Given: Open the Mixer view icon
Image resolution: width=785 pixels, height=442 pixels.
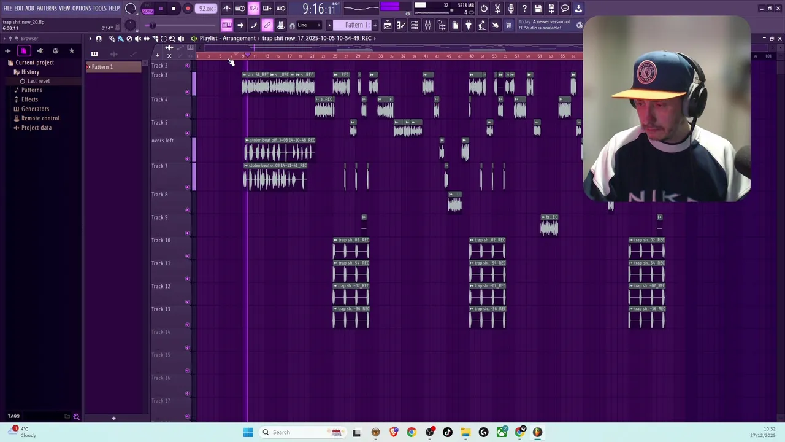Looking at the screenshot, I should [428, 25].
